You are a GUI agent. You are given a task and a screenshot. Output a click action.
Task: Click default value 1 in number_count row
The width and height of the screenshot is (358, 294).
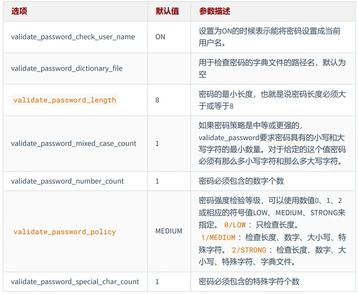tap(157, 181)
